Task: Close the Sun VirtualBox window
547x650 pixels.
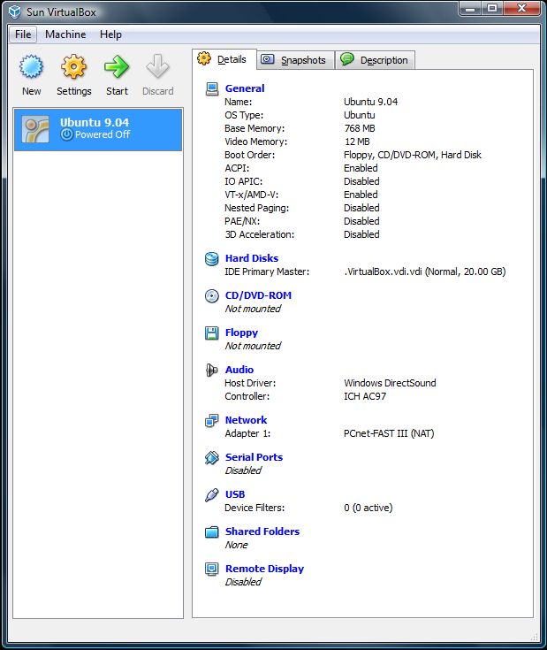Action: (521, 8)
